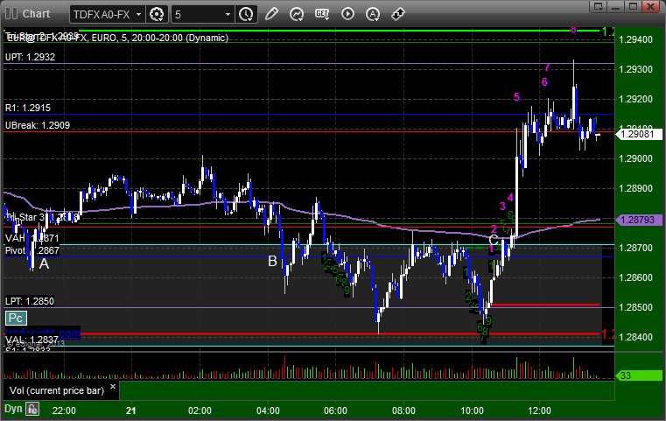Screen dimensions: 666x421
Task: Click the Chart title text
Action: pyautogui.click(x=36, y=14)
